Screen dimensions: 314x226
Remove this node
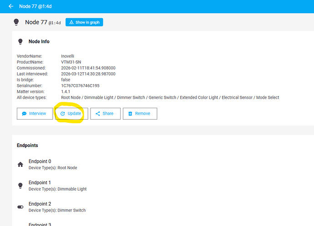[140, 114]
